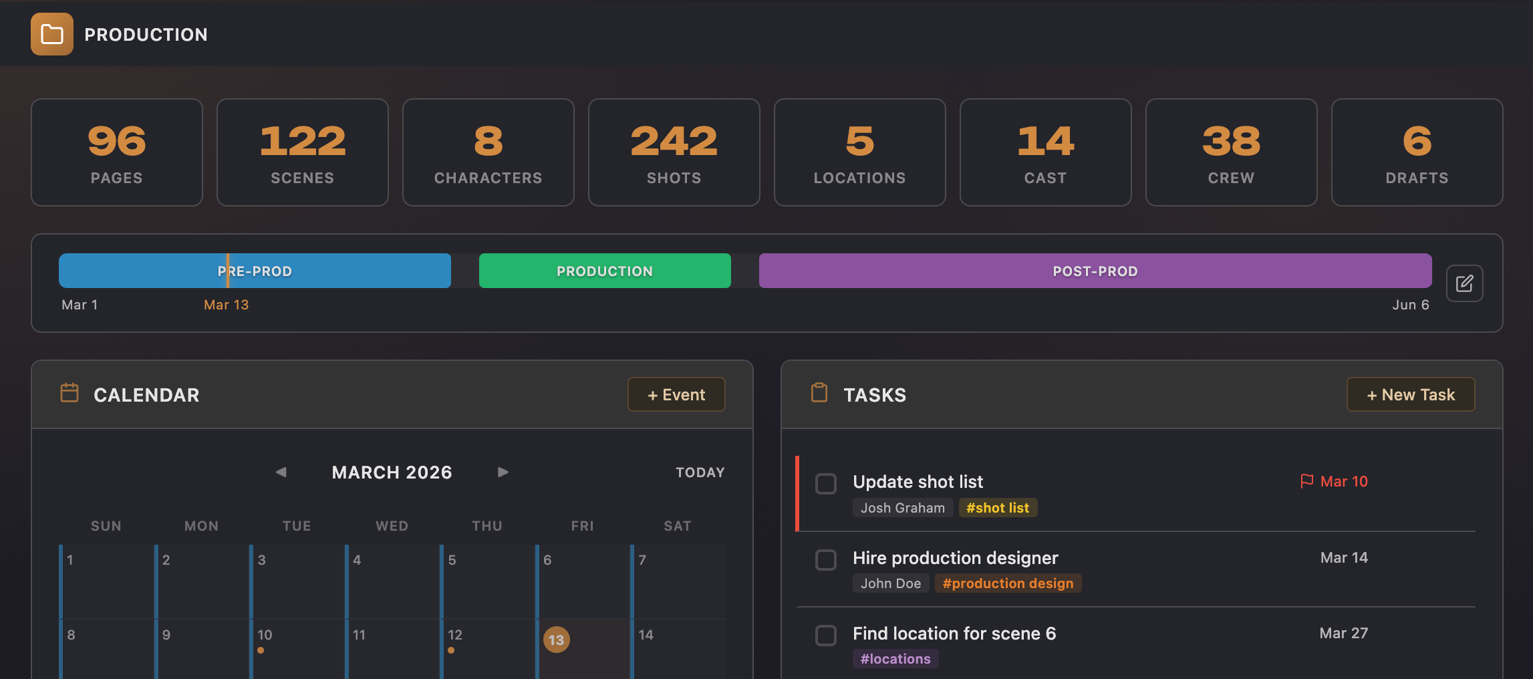Jump to today in the calendar
This screenshot has width=1533, height=679.
pyautogui.click(x=700, y=472)
